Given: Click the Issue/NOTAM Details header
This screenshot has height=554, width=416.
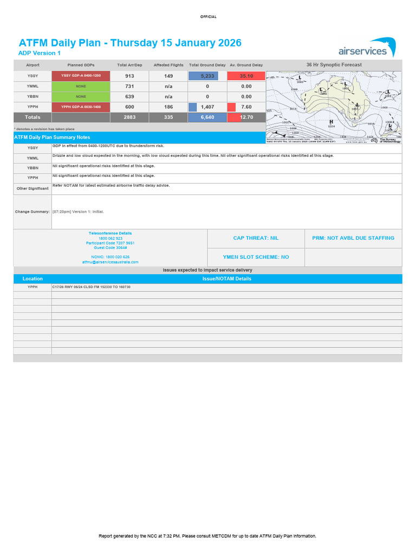Looking at the screenshot, I should tap(227, 279).
